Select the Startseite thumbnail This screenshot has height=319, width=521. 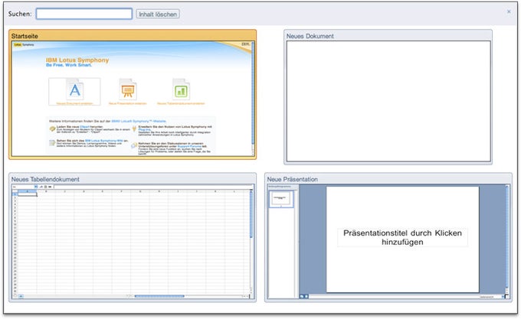[133, 95]
